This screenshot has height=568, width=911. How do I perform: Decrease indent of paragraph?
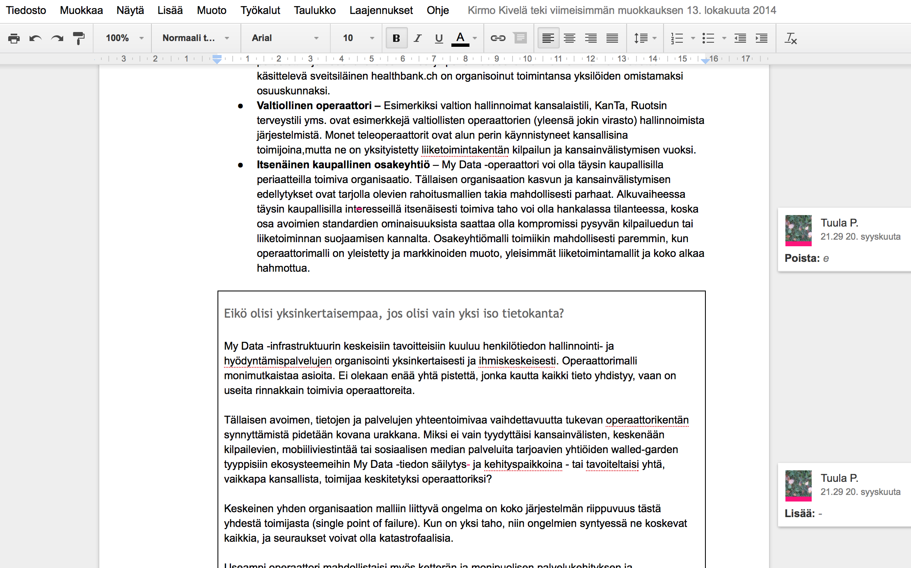pos(740,38)
